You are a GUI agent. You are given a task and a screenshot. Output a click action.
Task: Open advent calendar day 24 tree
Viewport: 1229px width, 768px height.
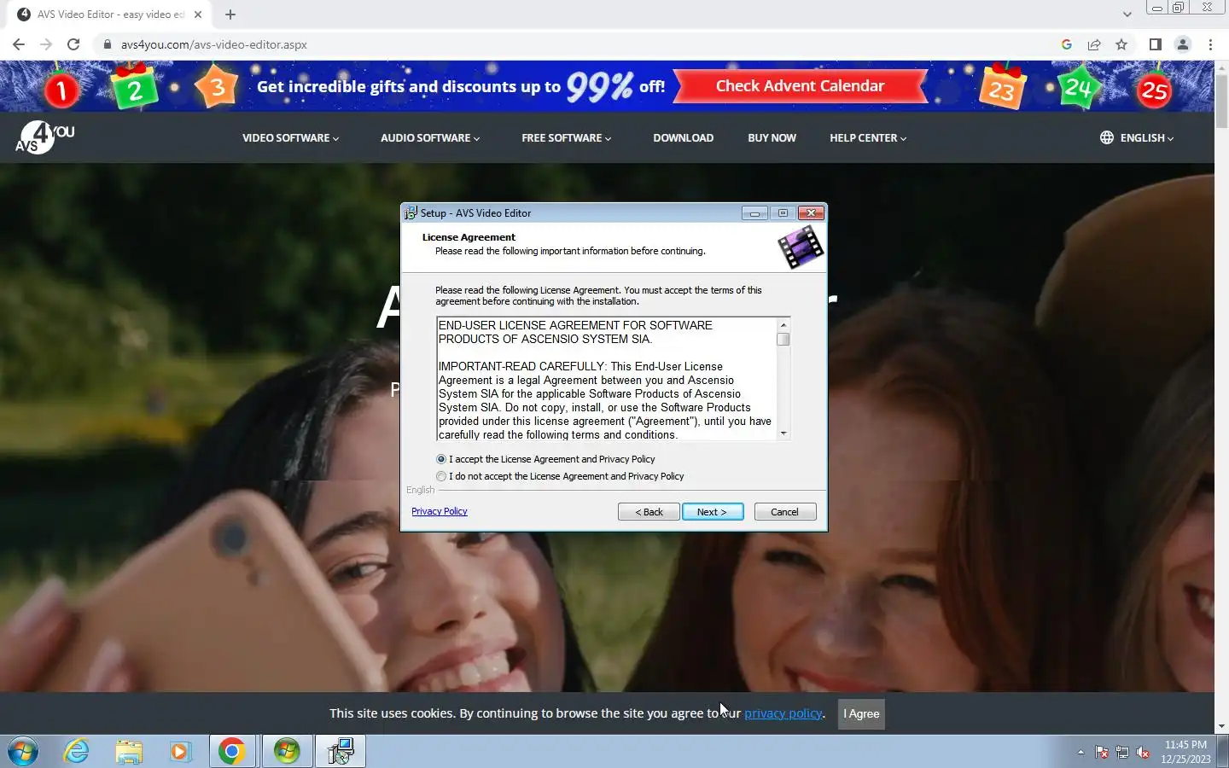pyautogui.click(x=1077, y=87)
